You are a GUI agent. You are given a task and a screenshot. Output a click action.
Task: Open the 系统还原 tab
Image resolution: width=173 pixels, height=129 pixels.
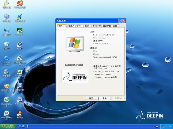(97, 26)
